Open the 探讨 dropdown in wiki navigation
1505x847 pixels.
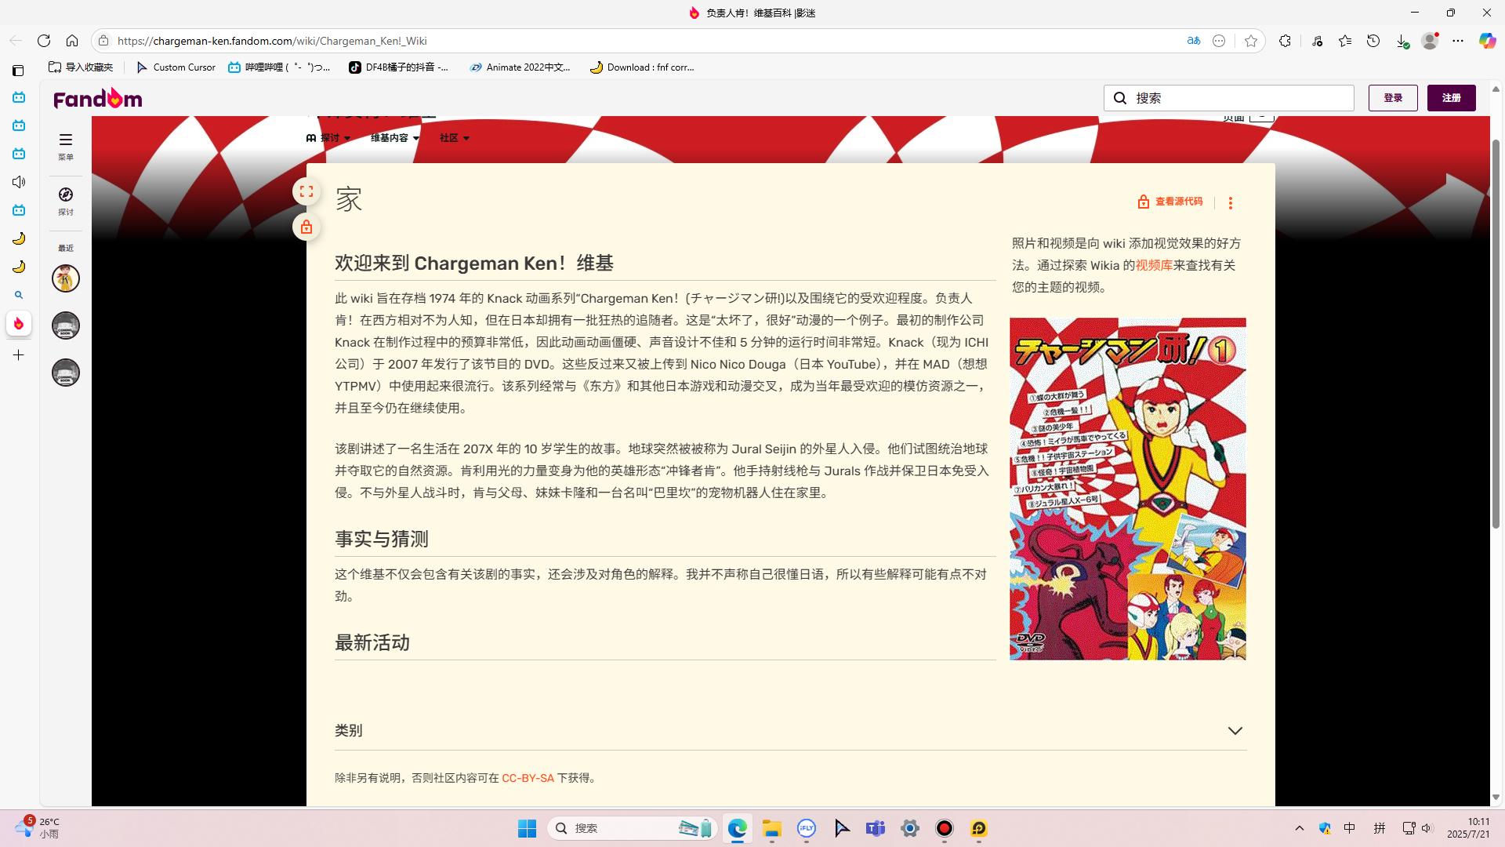[x=329, y=138]
